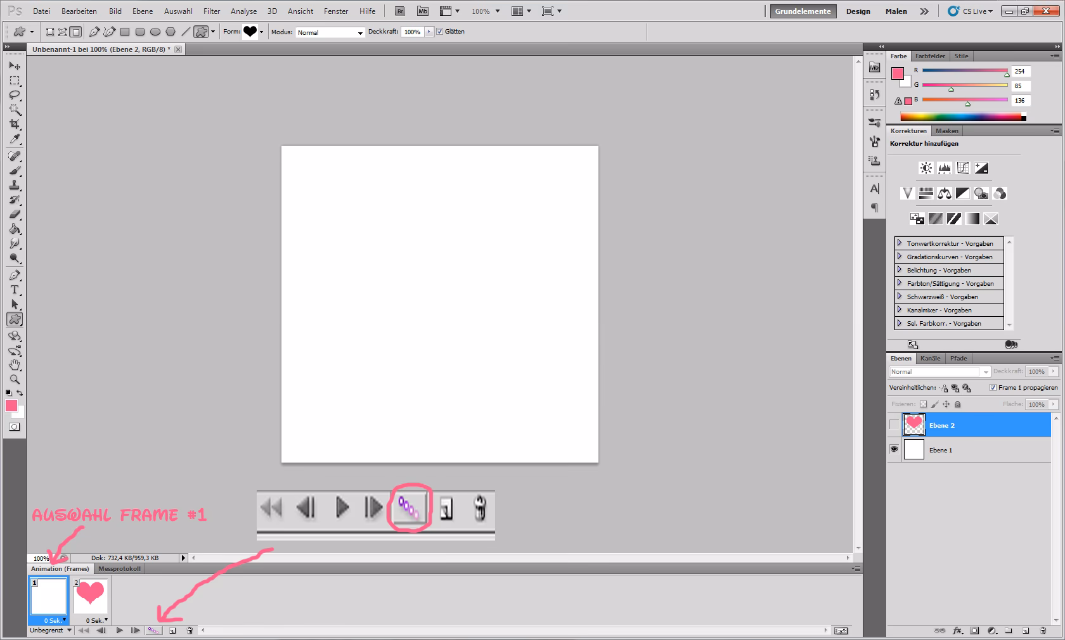The height and width of the screenshot is (640, 1065).
Task: Select the Zoom tool
Action: tap(14, 378)
